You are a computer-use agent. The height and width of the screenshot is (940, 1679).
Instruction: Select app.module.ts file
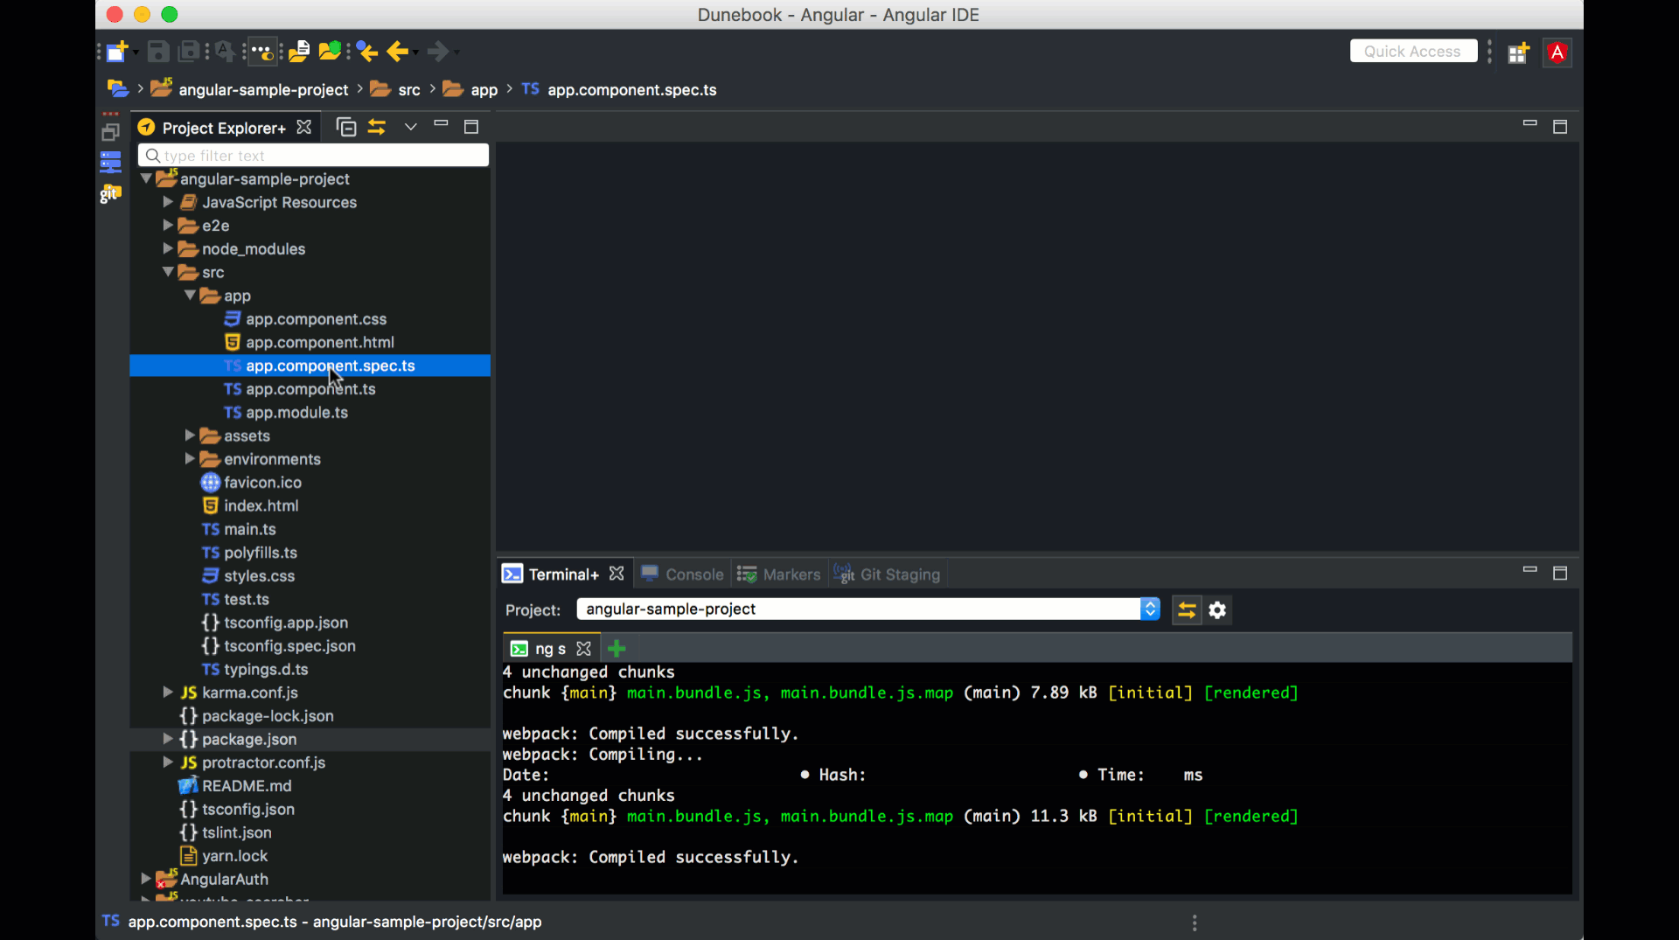pos(296,413)
